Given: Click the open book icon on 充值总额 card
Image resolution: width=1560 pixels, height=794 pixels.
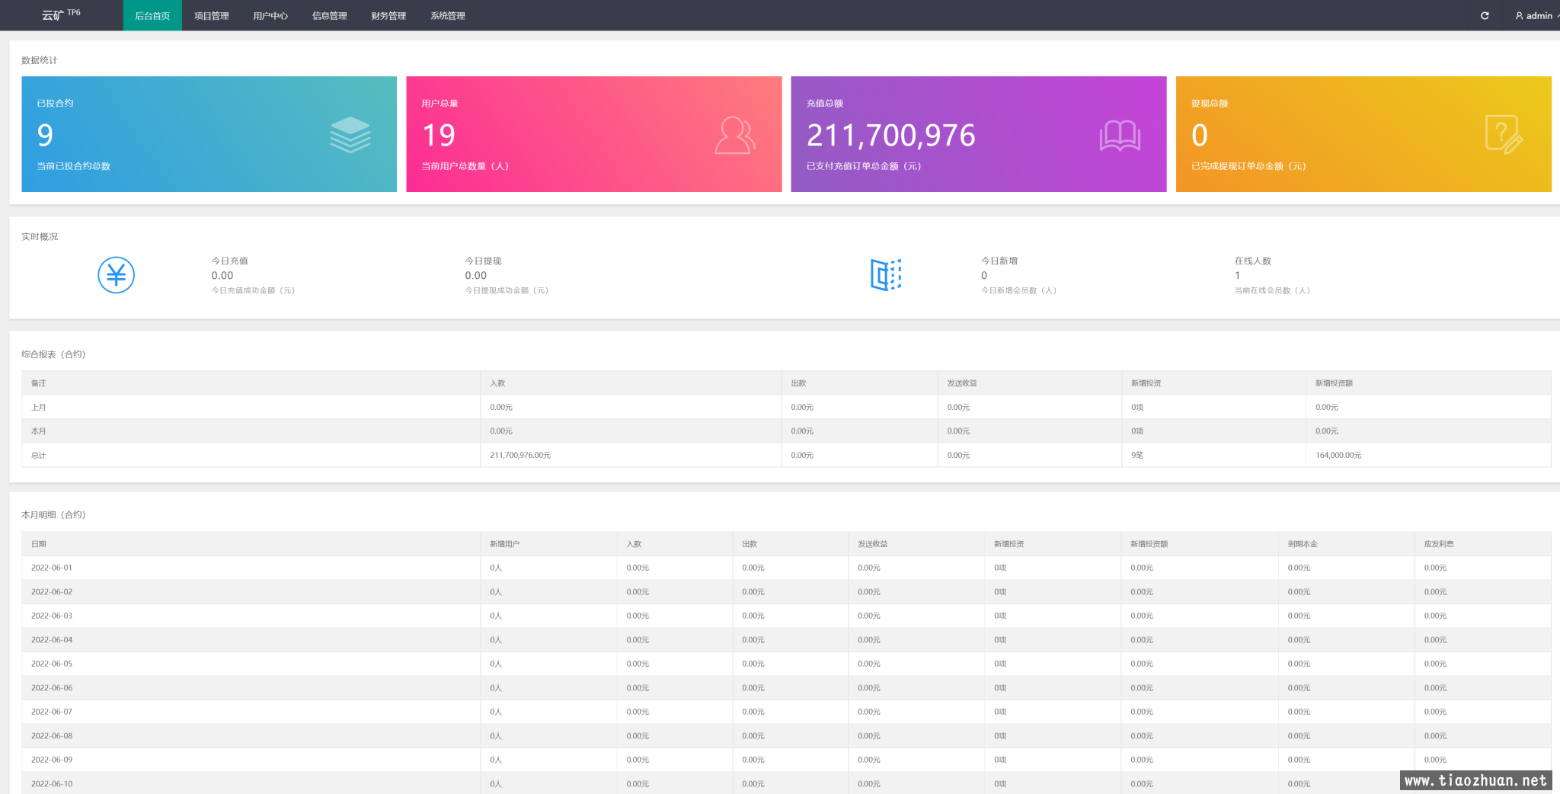Looking at the screenshot, I should click(x=1120, y=136).
